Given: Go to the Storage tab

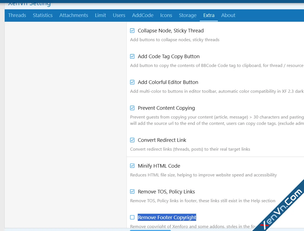Looking at the screenshot, I should tap(187, 15).
